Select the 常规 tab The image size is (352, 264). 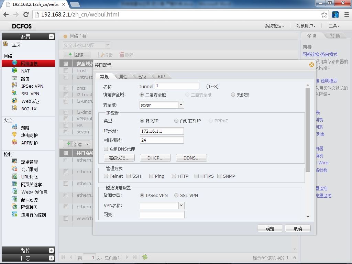click(104, 77)
